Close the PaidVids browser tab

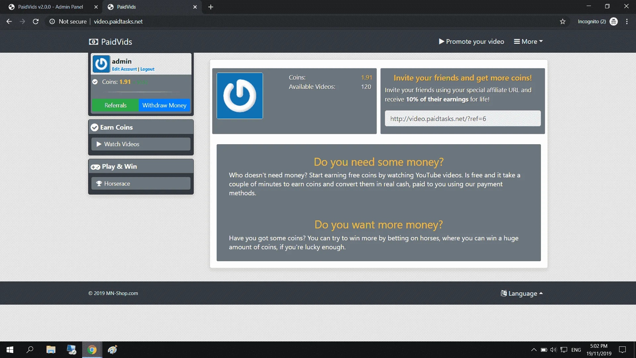[x=195, y=7]
